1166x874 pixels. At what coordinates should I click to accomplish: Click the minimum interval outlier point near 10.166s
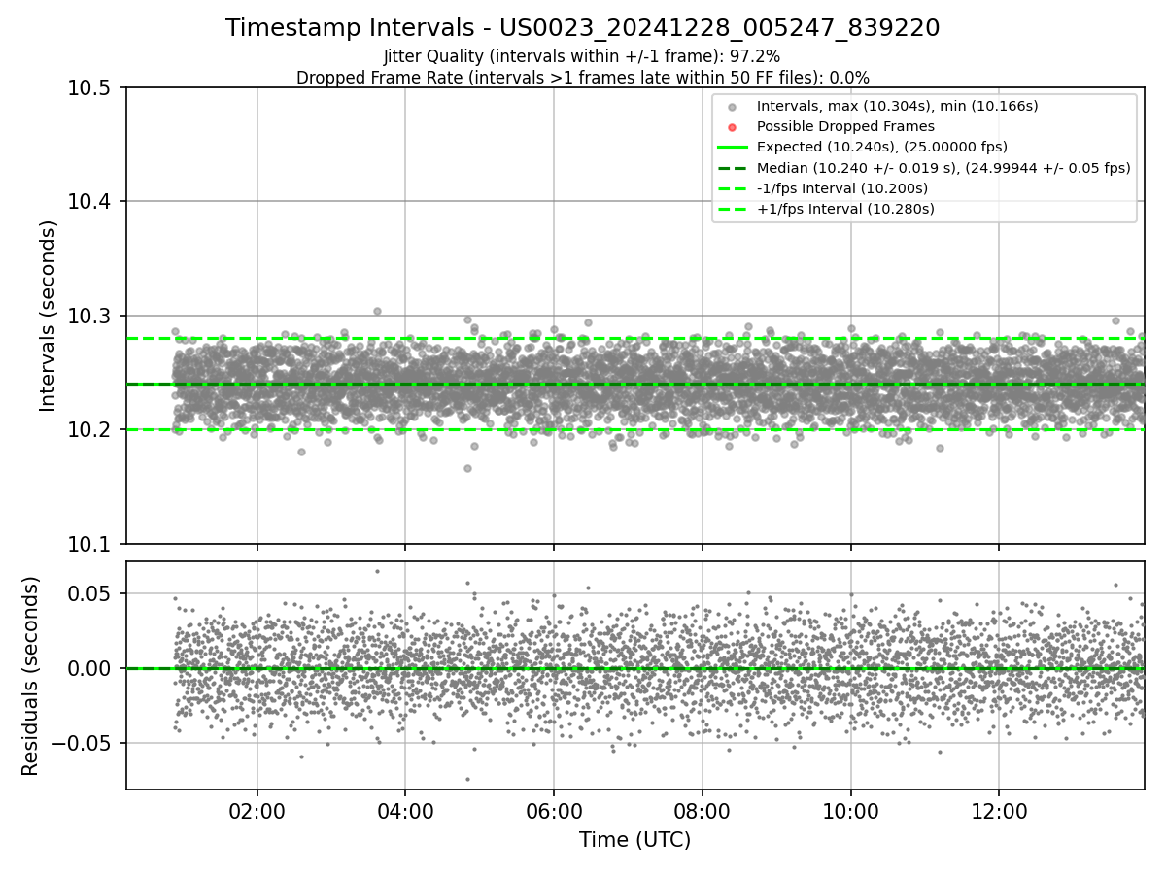pos(467,468)
